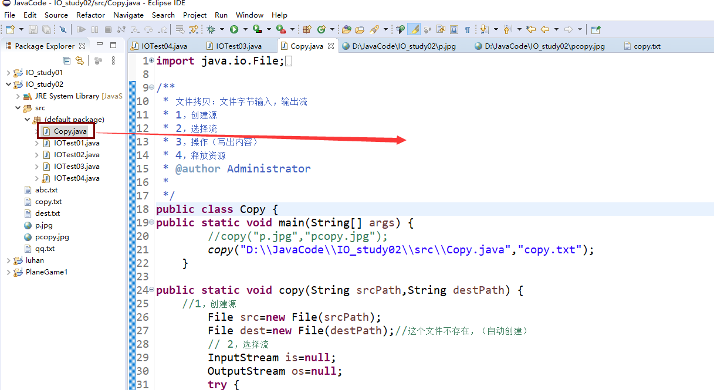Screen dimensions: 714x390
Task: Open the Debug button dropdown arrow
Action: pos(222,29)
